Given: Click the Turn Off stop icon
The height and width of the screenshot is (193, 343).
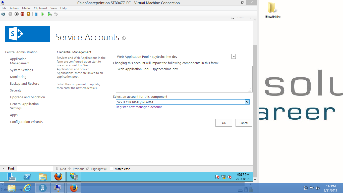Looking at the screenshot, I should click(17, 14).
